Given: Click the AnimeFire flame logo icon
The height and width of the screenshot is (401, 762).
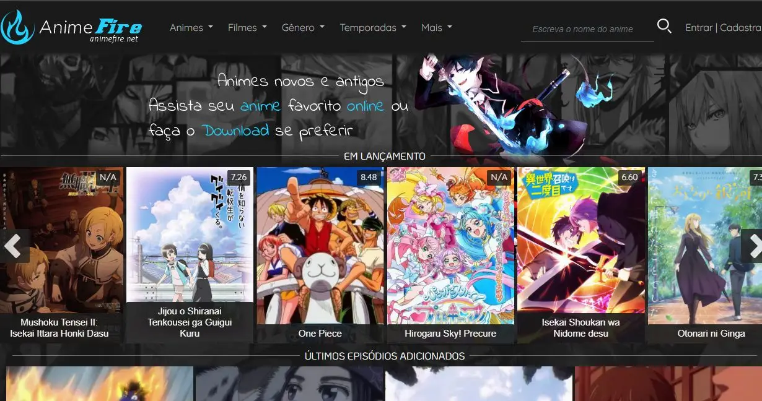Looking at the screenshot, I should pos(17,27).
